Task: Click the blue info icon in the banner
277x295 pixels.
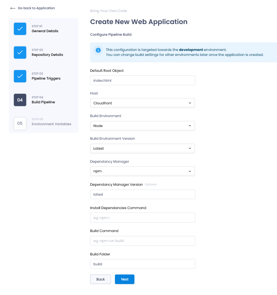Action: pos(98,50)
